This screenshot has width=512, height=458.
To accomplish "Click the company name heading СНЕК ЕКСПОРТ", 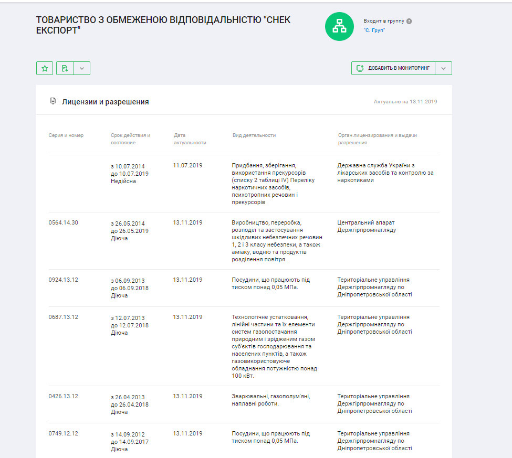I will pos(163,25).
